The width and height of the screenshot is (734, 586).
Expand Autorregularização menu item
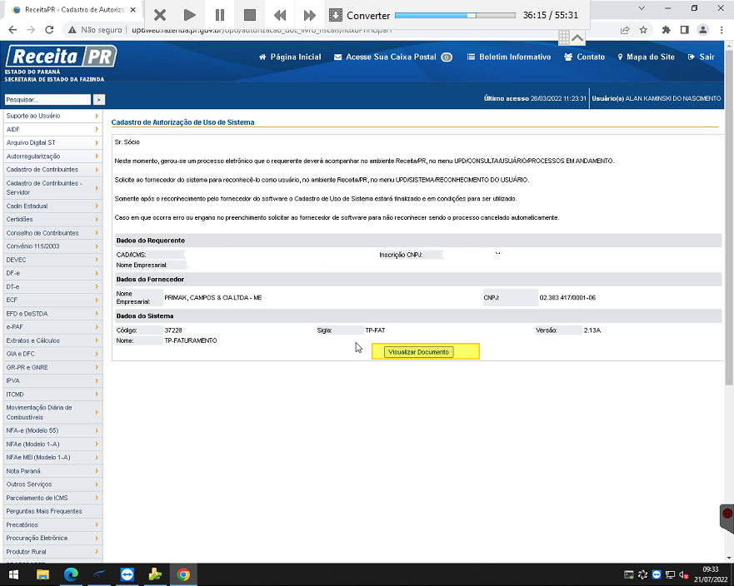point(52,156)
